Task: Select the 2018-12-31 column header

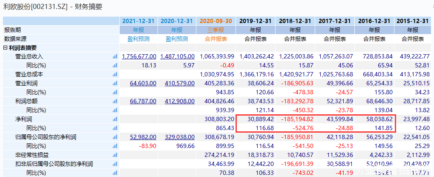Action: (295, 21)
